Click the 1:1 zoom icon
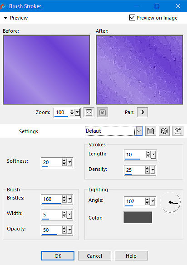Screen dimensions: 187x265 (103, 112)
